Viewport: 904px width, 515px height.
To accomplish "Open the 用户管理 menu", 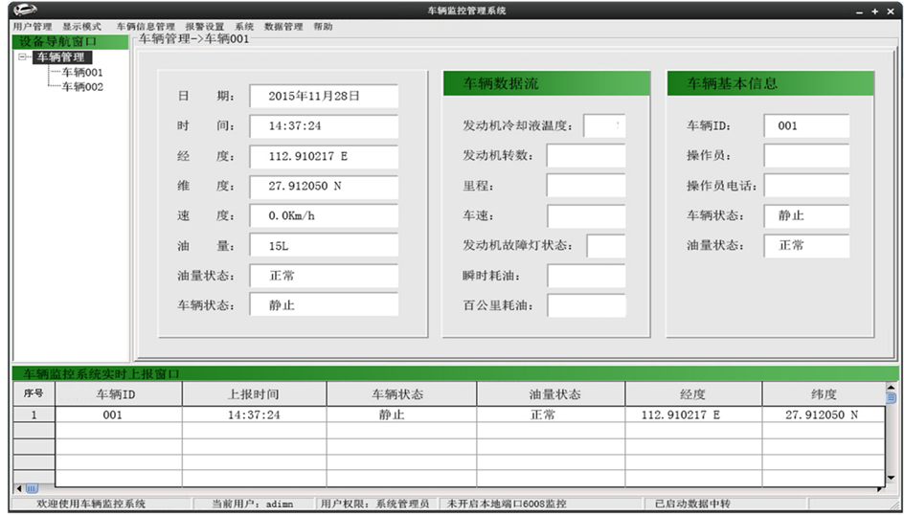I will tap(33, 27).
